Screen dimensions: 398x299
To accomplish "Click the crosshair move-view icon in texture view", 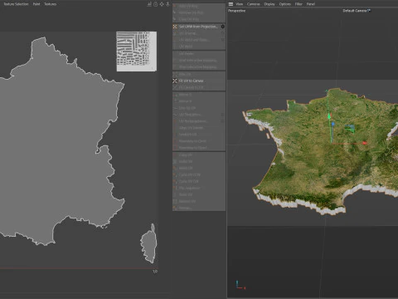I will [x=162, y=4].
